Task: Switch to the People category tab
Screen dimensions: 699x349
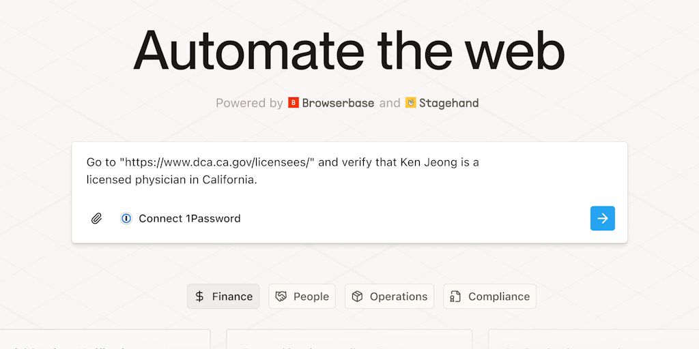Action: (302, 297)
